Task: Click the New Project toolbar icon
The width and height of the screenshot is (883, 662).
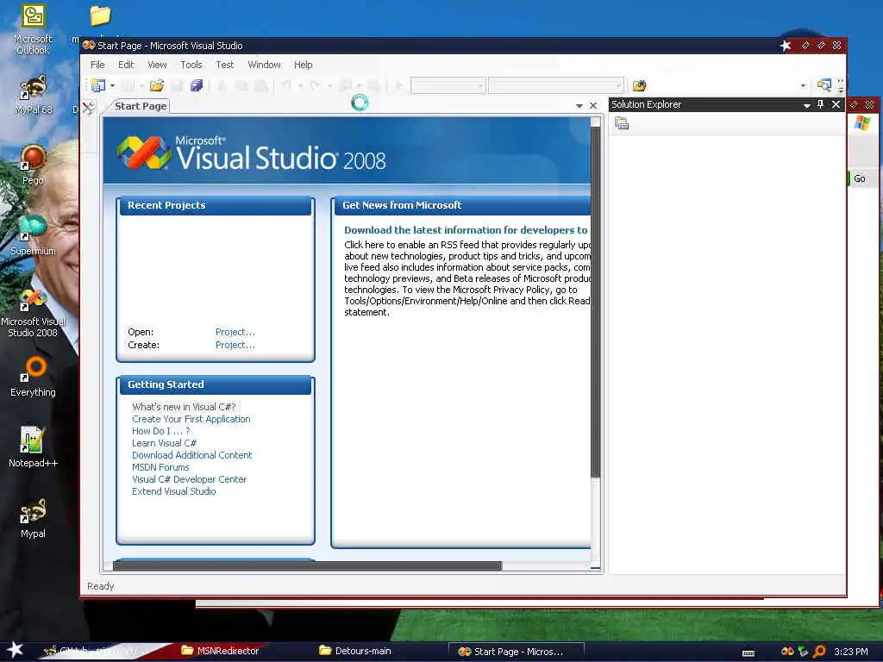Action: (x=98, y=85)
